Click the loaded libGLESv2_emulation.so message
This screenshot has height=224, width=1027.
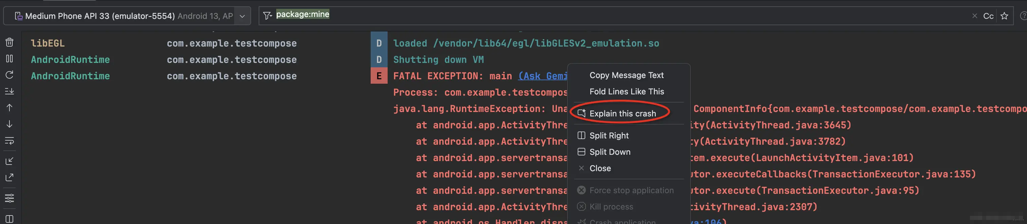526,43
